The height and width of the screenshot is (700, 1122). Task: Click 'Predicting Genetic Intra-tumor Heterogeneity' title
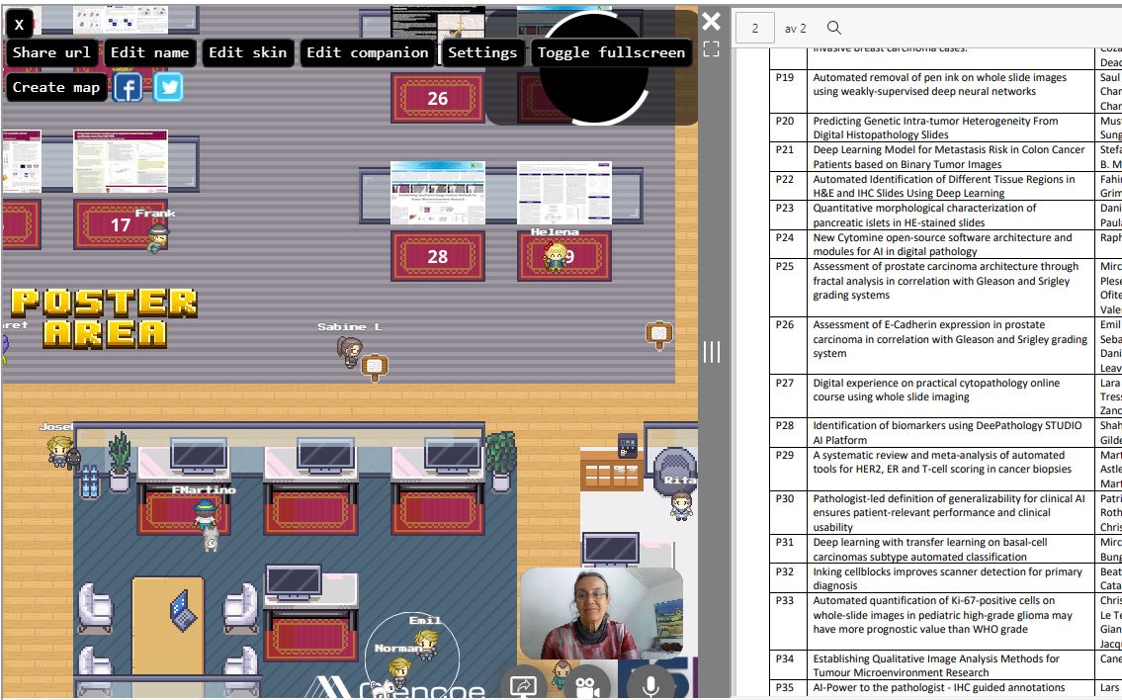(x=935, y=128)
